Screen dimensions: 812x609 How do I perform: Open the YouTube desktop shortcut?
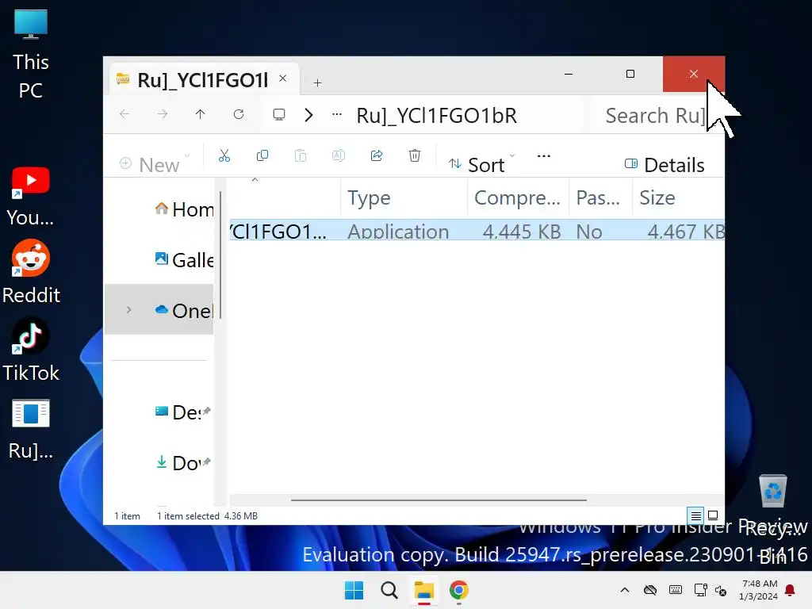coord(31,197)
